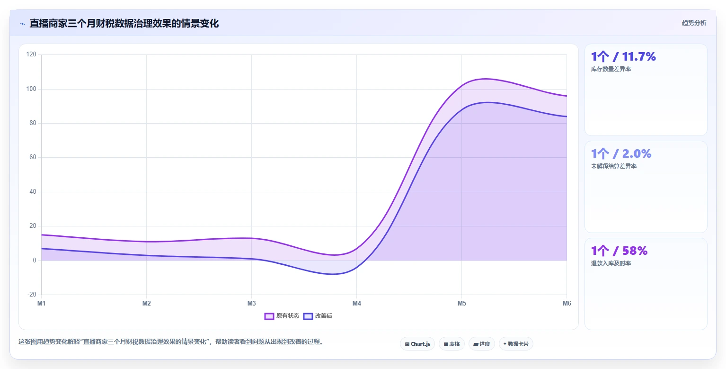Image resolution: width=726 pixels, height=369 pixels.
Task: Click the chart title 直播商家三个月财税数据治理效果的情景变化
Action: click(x=124, y=24)
